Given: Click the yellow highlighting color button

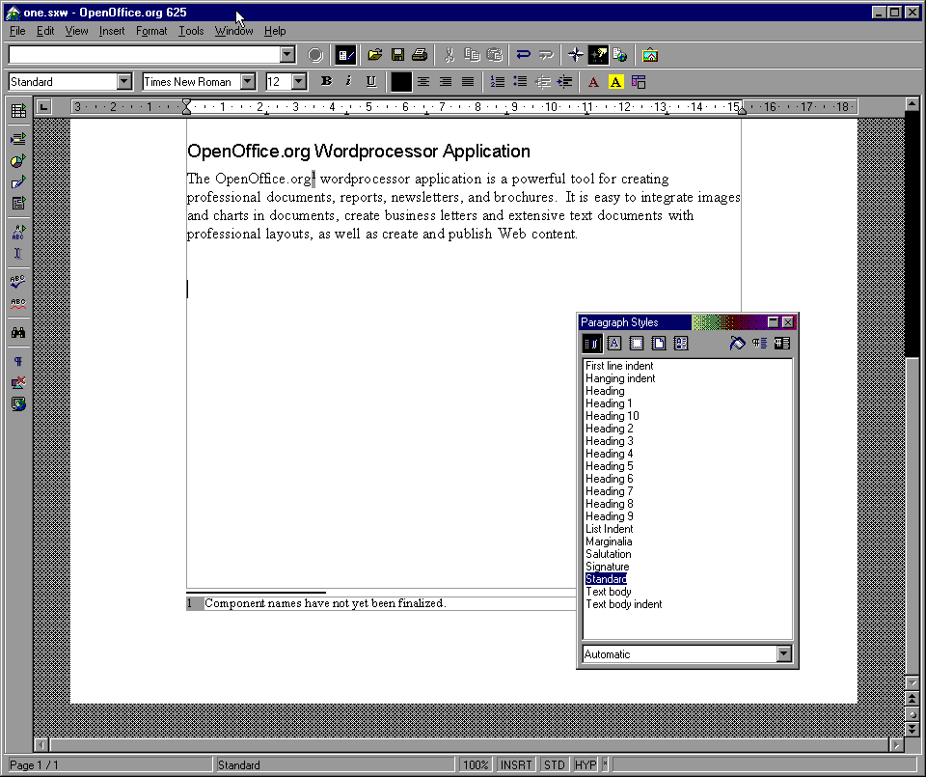Looking at the screenshot, I should pos(615,82).
